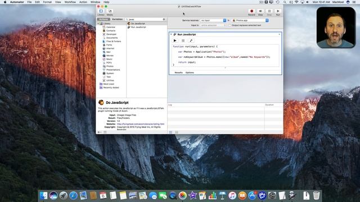Open the Photos app from the Dock
The image size is (360, 202).
[x=182, y=196]
